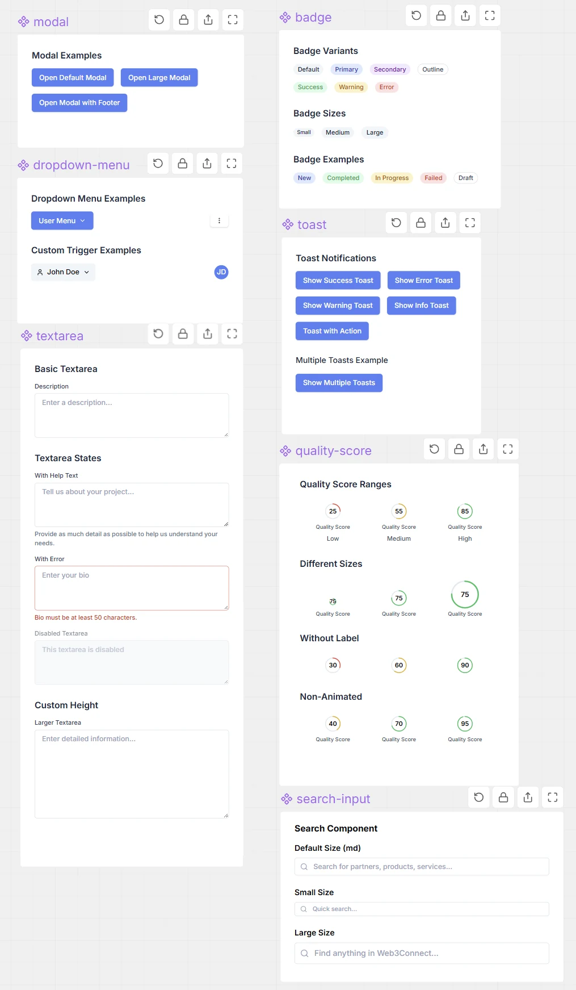Click the fullscreen icon beside dropdown-menu title
The height and width of the screenshot is (990, 576).
pos(232,164)
